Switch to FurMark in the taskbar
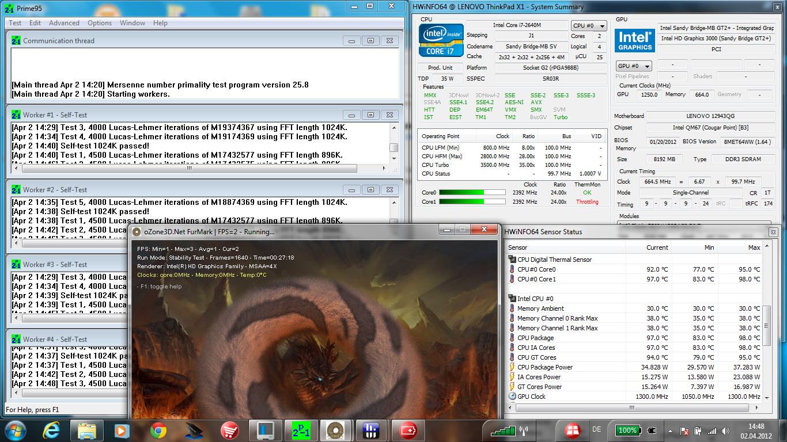 click(x=336, y=430)
